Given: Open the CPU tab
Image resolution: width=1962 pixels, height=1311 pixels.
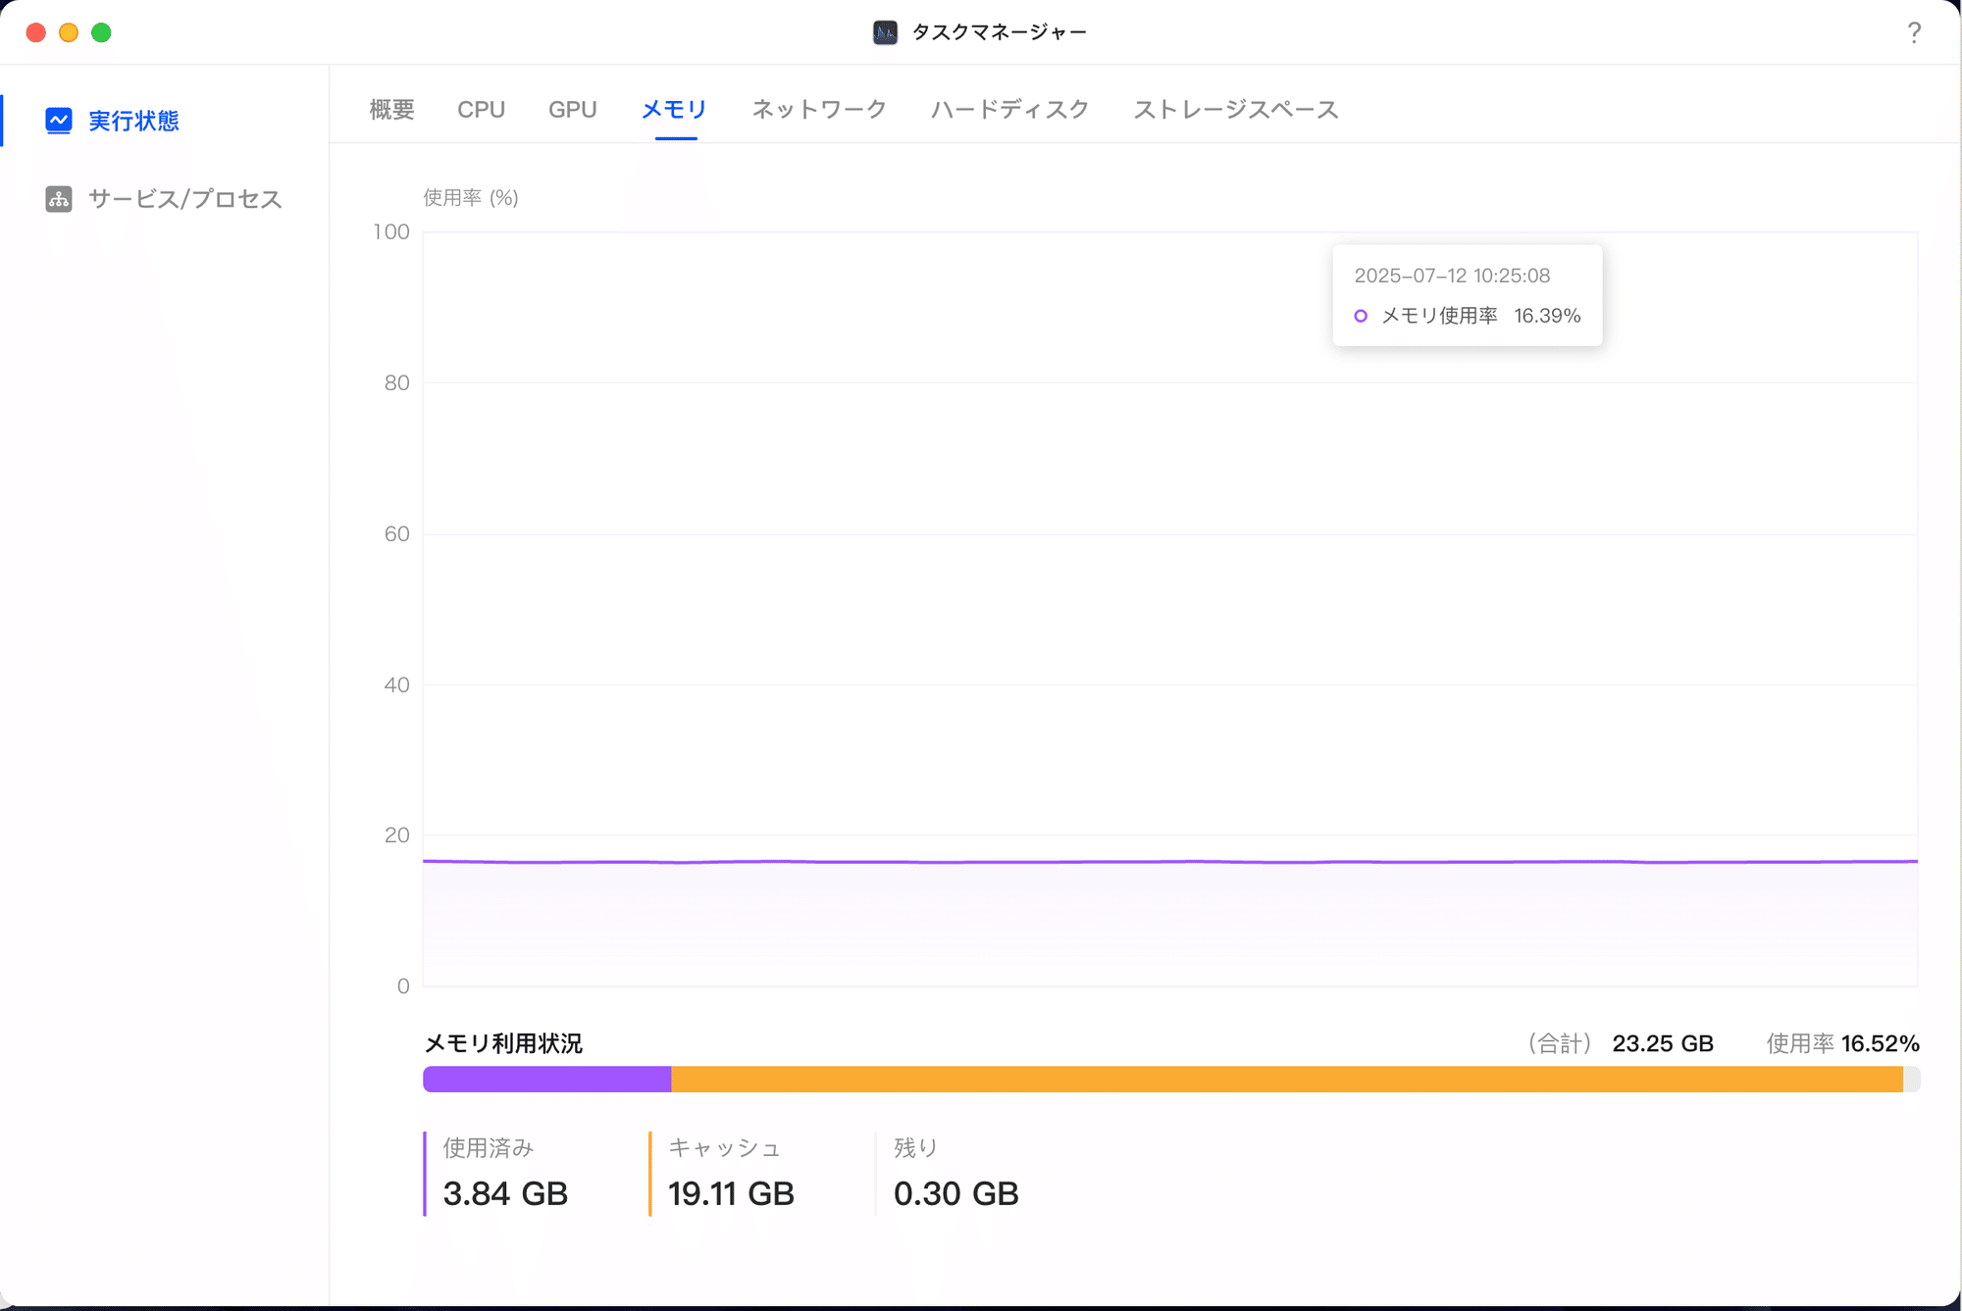Looking at the screenshot, I should click(482, 110).
